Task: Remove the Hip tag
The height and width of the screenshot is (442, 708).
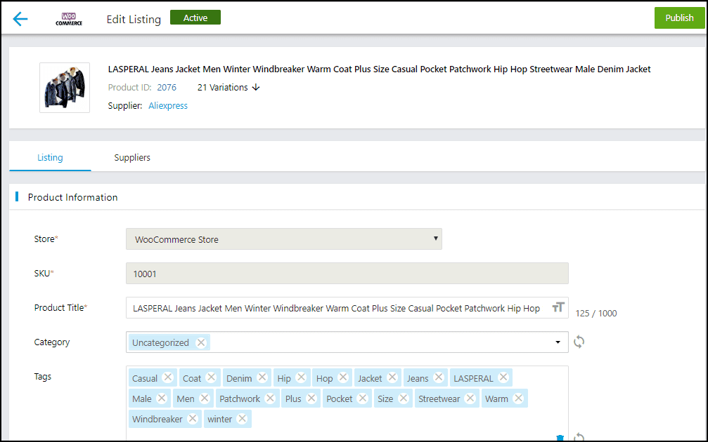Action: 302,377
